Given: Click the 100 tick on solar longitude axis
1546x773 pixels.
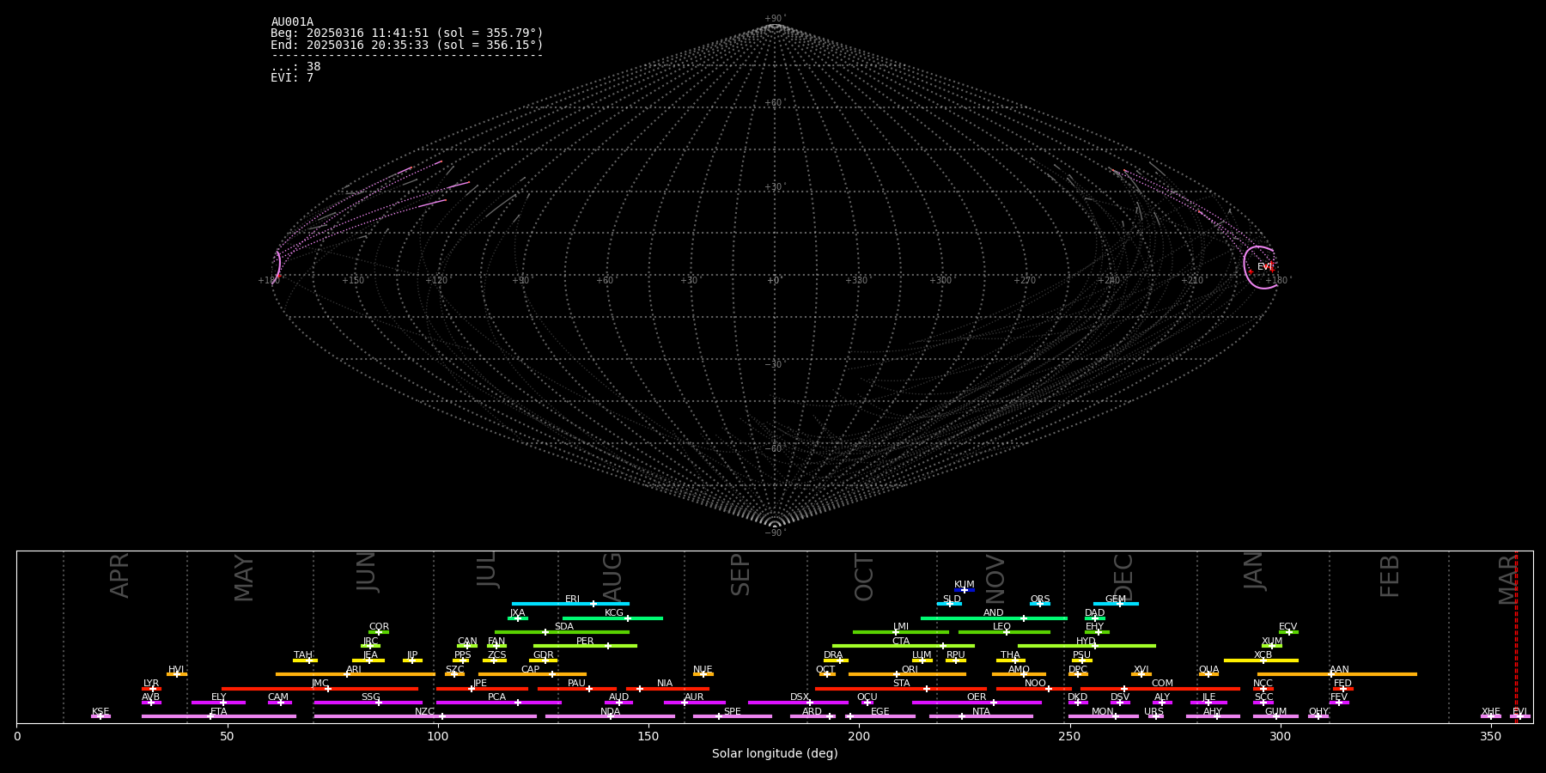Looking at the screenshot, I should (438, 736).
